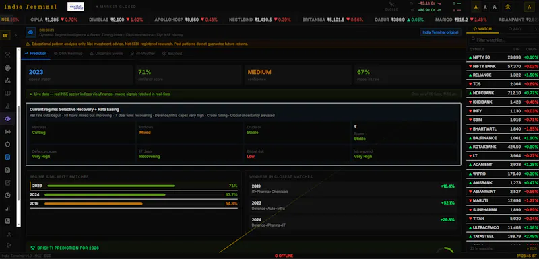This screenshot has height=259, width=539.
Task: Focus the Filter watchlist input
Action: click(503, 40)
